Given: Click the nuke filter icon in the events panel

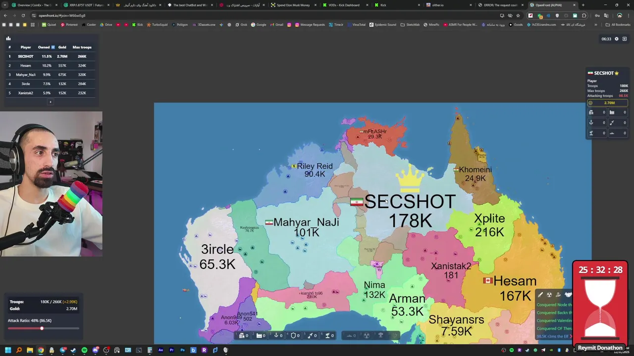Looking at the screenshot, I should (x=549, y=295).
